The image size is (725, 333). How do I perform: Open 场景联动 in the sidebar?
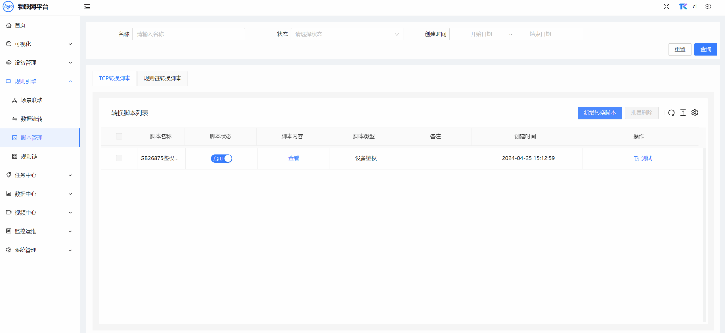click(32, 100)
